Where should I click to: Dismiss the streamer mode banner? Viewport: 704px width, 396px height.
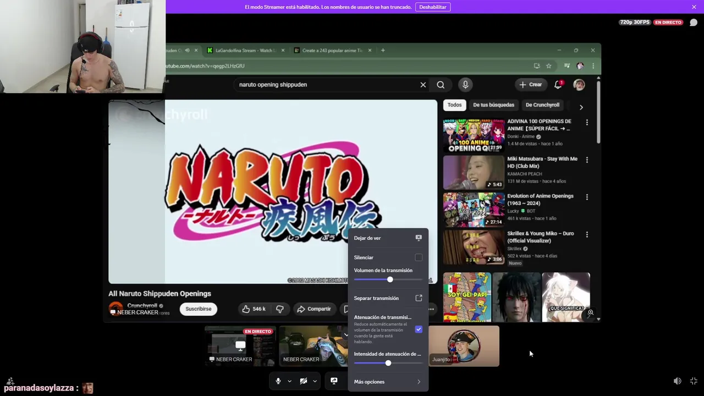[694, 7]
